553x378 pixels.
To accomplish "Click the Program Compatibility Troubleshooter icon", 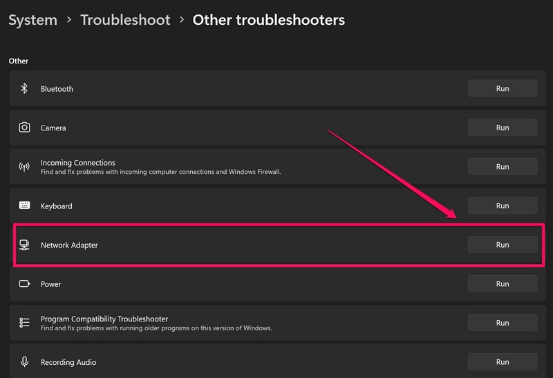I will [24, 323].
